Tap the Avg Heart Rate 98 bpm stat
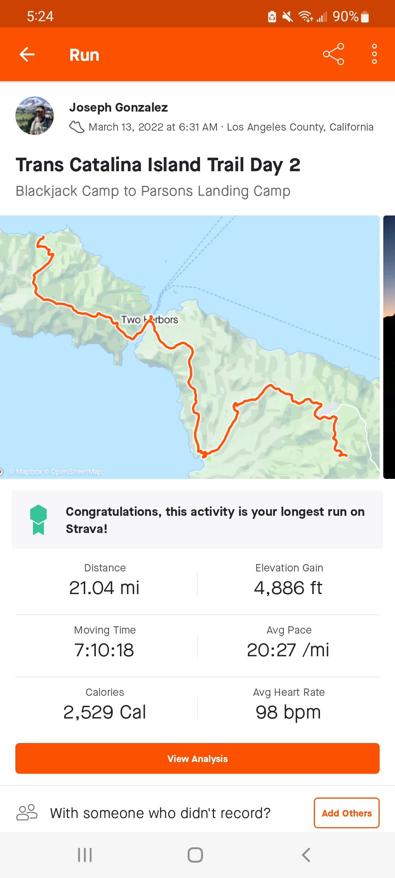 tap(288, 705)
